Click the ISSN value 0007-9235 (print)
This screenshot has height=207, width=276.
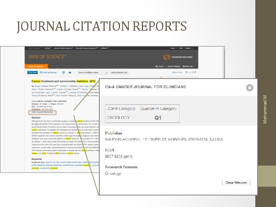[x=119, y=156]
